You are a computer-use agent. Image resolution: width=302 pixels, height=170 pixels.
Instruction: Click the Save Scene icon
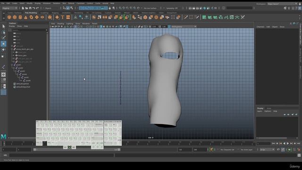coord(30,8)
